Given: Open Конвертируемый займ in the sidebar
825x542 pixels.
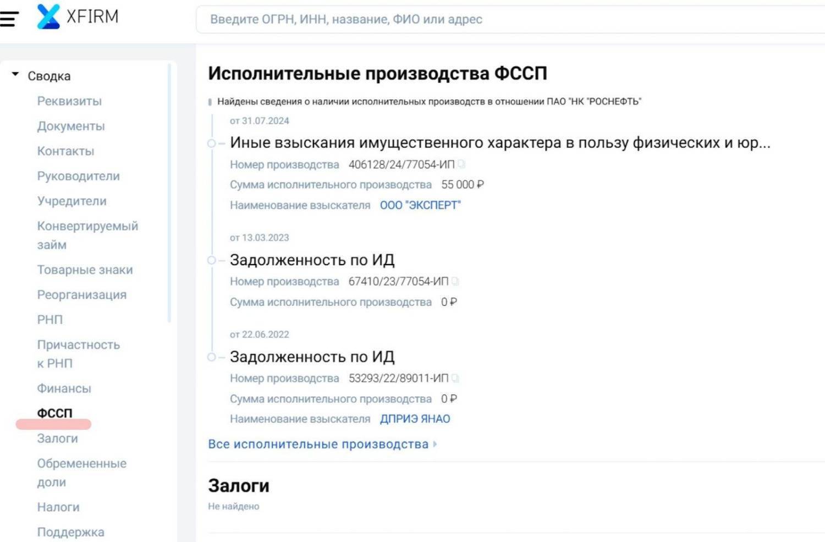Looking at the screenshot, I should pos(87,236).
